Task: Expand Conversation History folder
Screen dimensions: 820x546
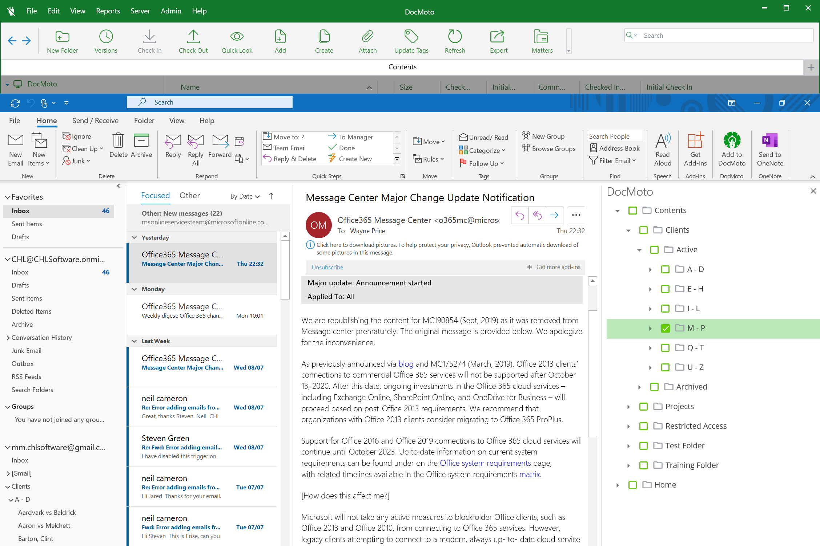Action: [8, 338]
